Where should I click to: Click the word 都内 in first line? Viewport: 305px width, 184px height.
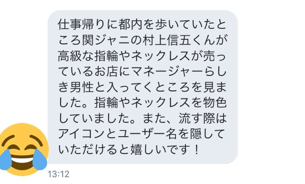(x=130, y=25)
